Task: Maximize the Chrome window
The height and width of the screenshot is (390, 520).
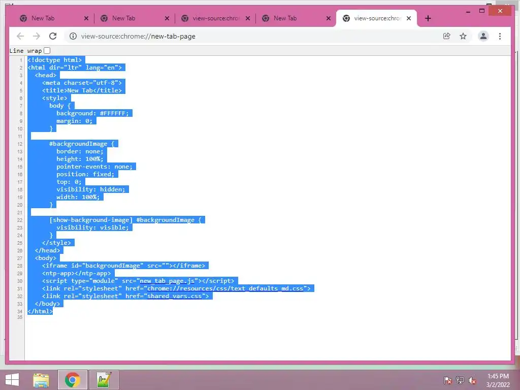Action: click(482, 11)
